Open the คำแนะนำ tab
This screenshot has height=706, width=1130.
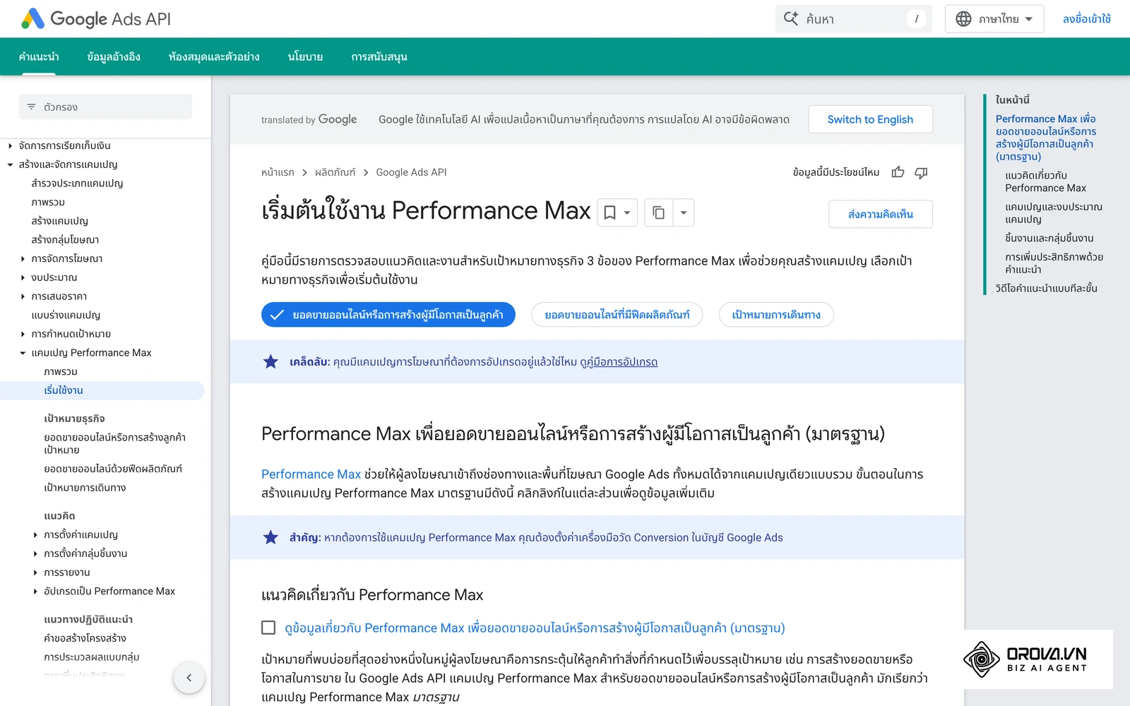[x=39, y=56]
